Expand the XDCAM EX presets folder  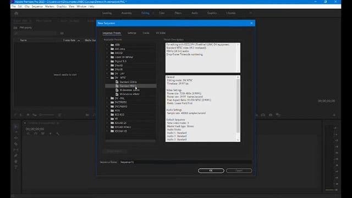coord(107,123)
